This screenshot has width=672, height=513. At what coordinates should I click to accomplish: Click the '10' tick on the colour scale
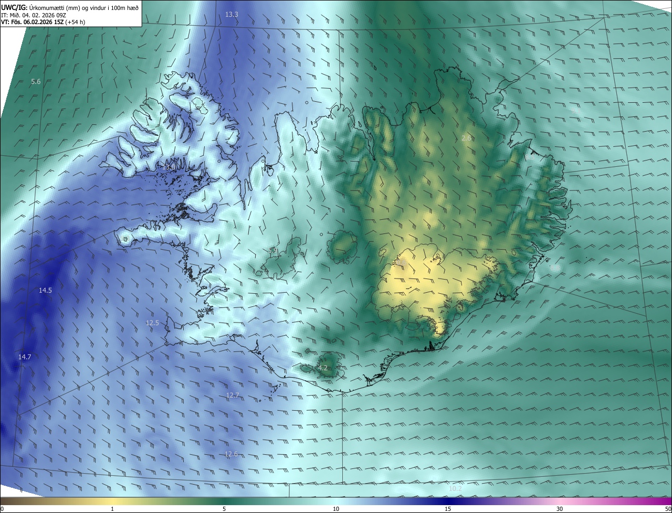click(x=336, y=509)
